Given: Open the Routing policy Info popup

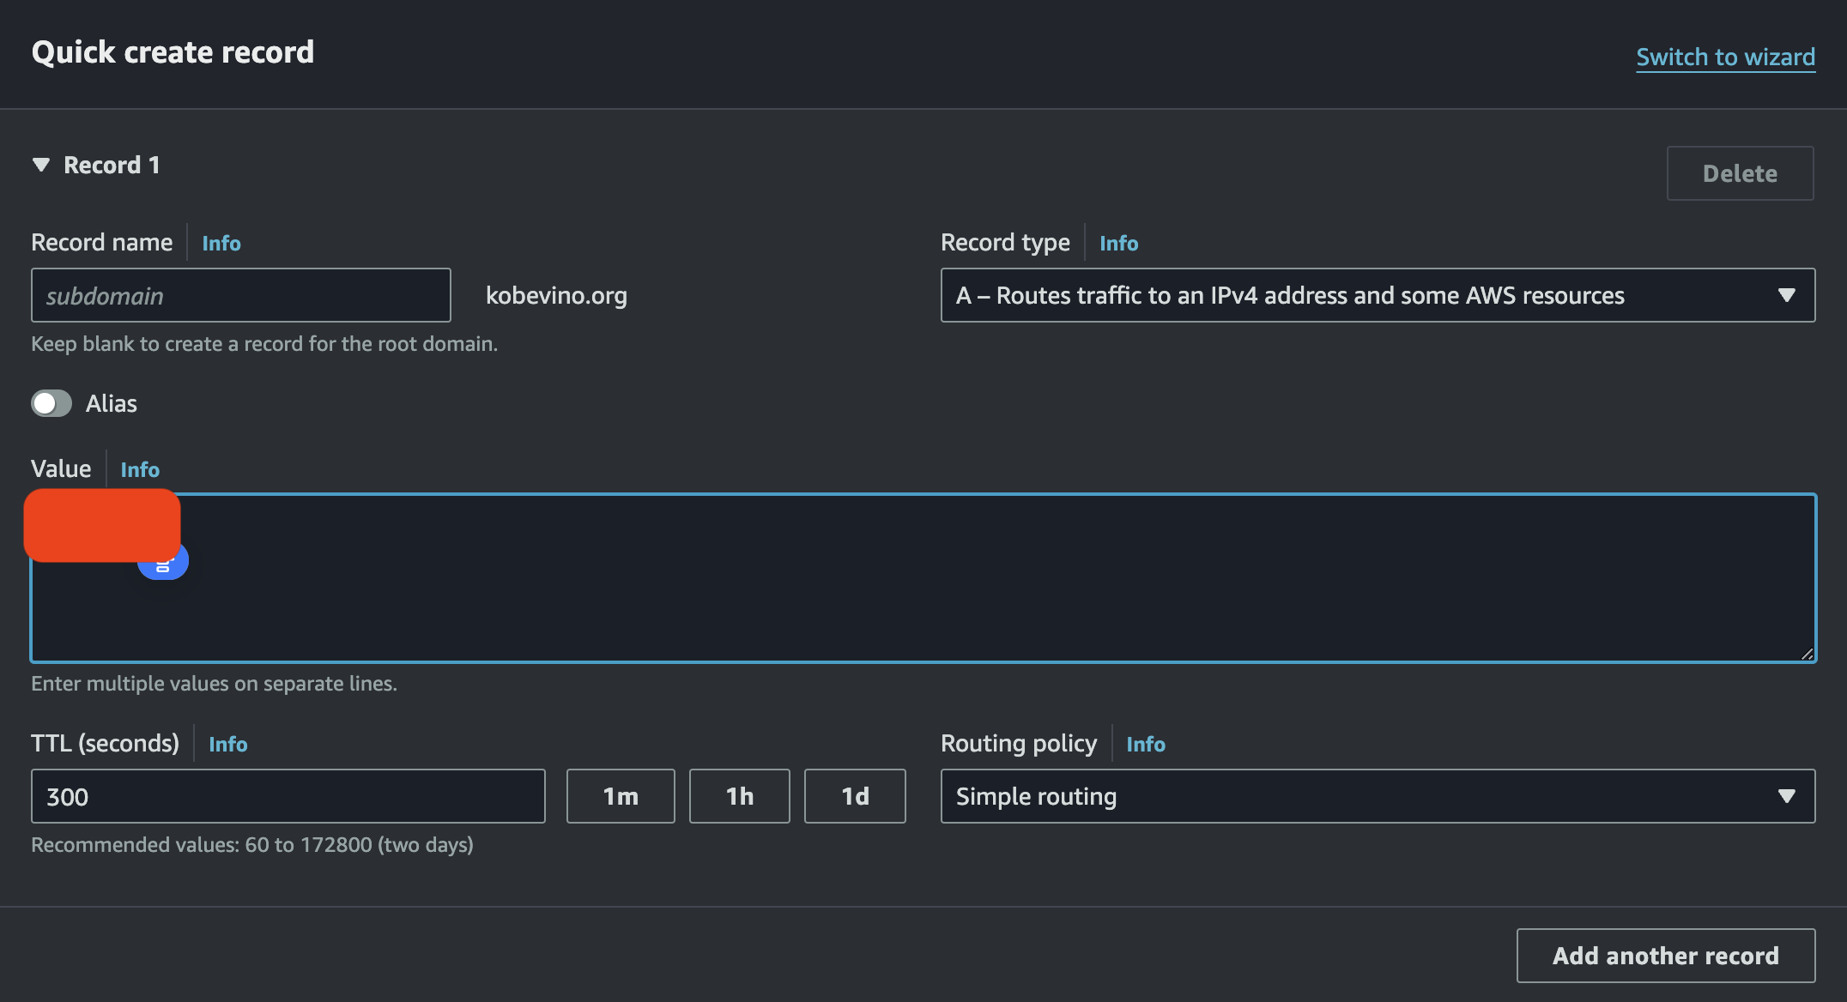Looking at the screenshot, I should 1146,744.
